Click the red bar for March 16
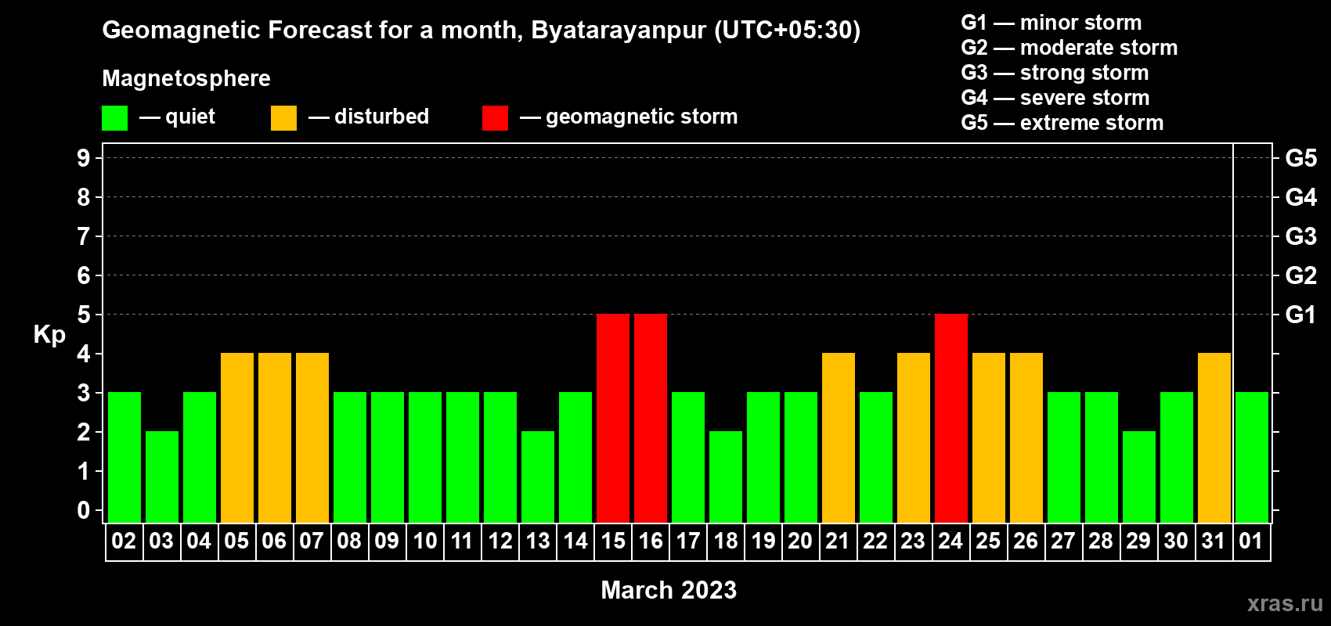1331x626 pixels. coord(651,418)
